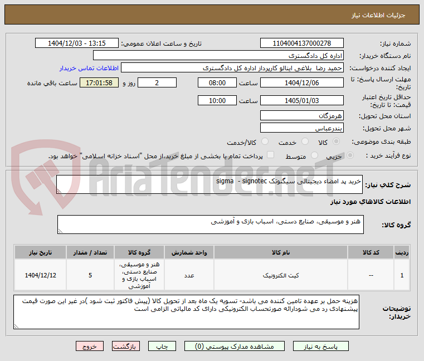Click the delivery province field هرمزگان

pos(302,115)
